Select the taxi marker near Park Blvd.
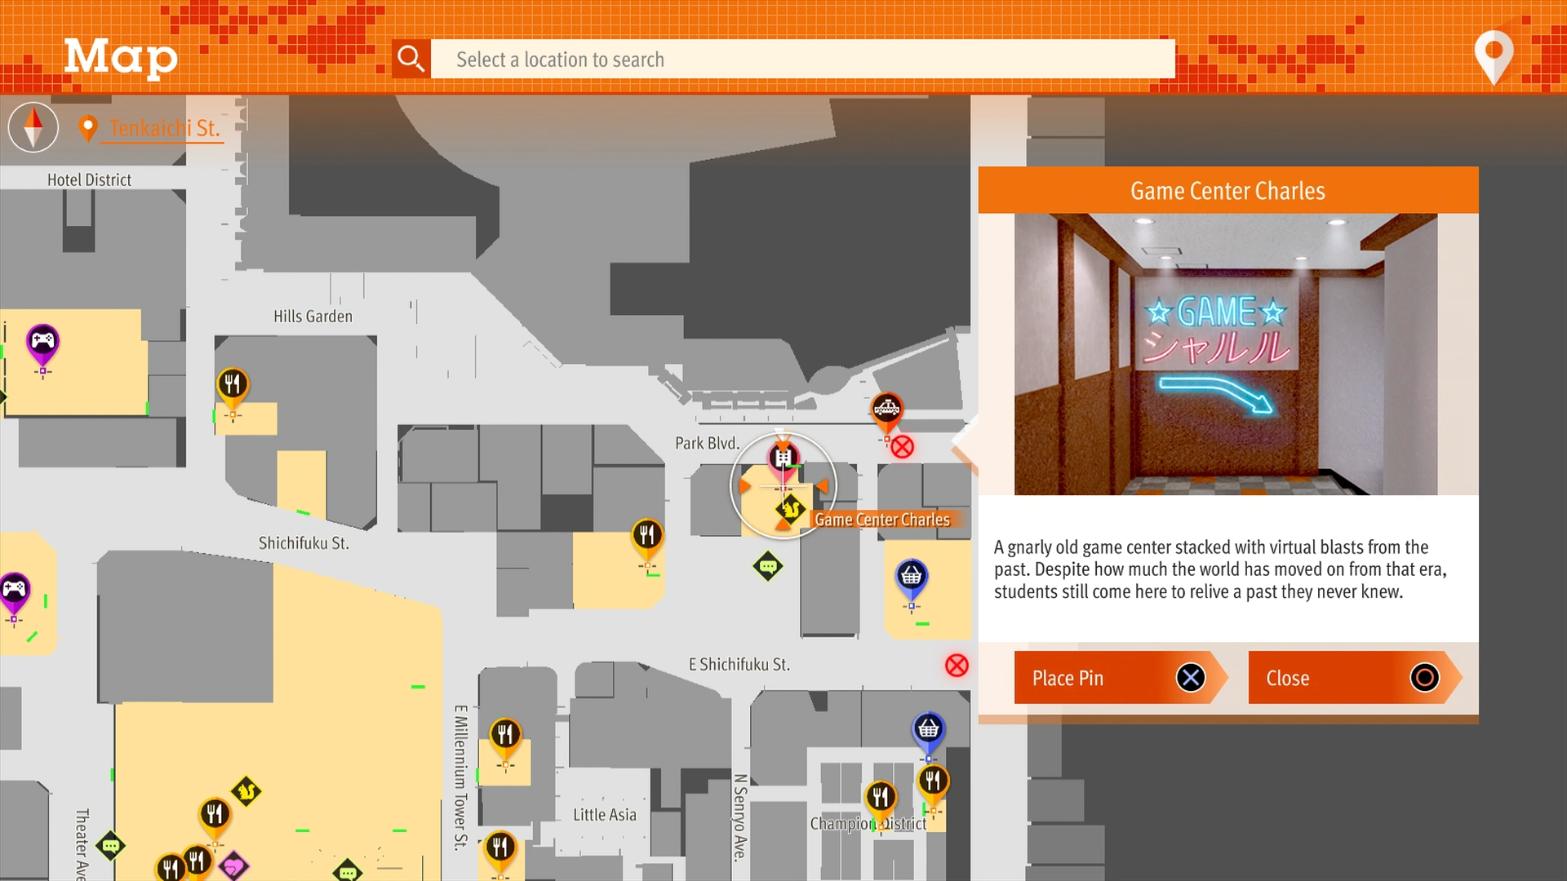This screenshot has width=1567, height=881. pyautogui.click(x=886, y=407)
